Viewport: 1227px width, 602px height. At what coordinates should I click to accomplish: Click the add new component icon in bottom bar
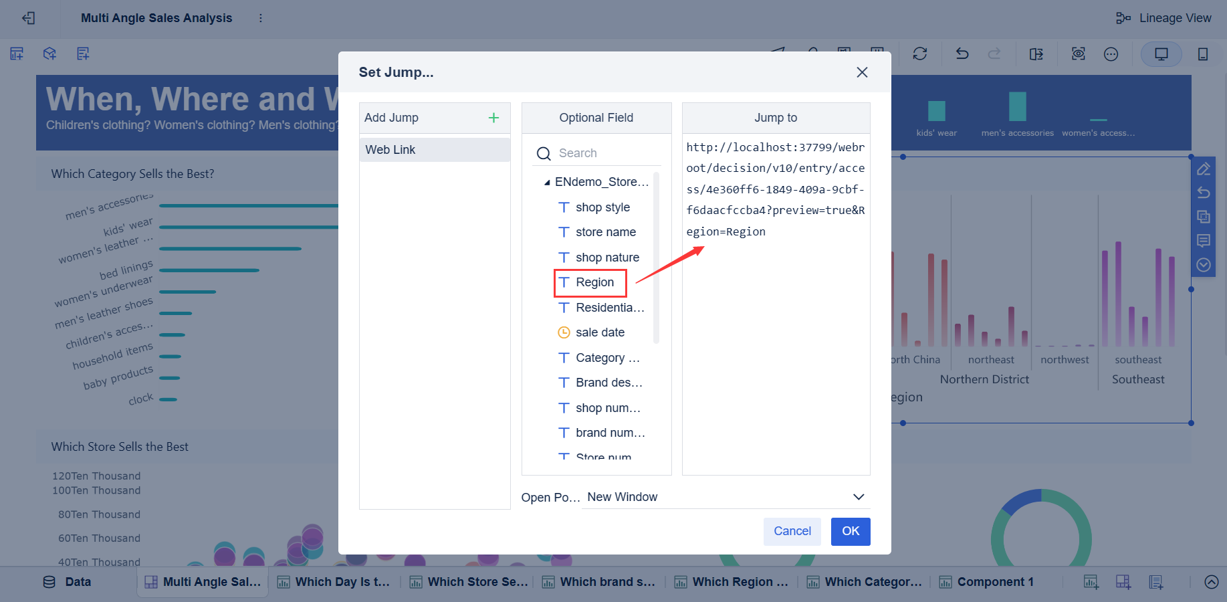click(1091, 582)
